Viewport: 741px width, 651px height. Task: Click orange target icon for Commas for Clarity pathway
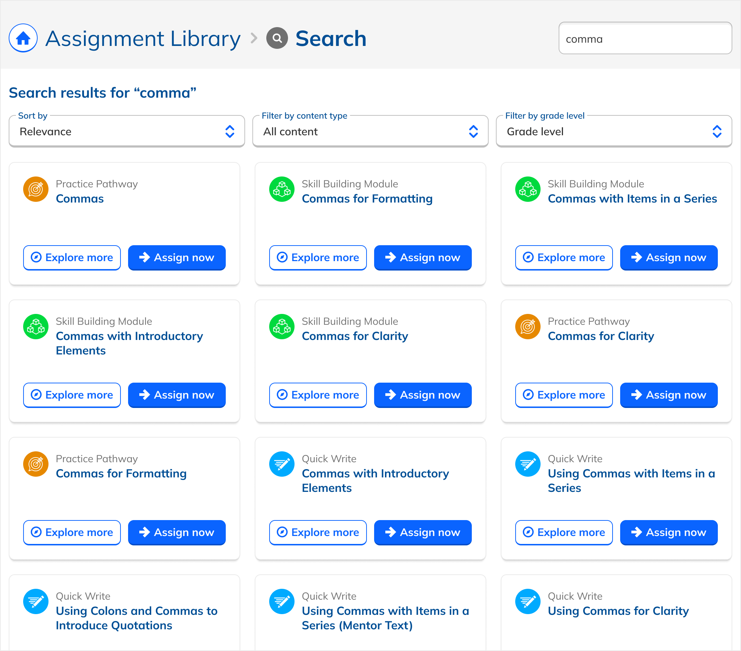(528, 326)
